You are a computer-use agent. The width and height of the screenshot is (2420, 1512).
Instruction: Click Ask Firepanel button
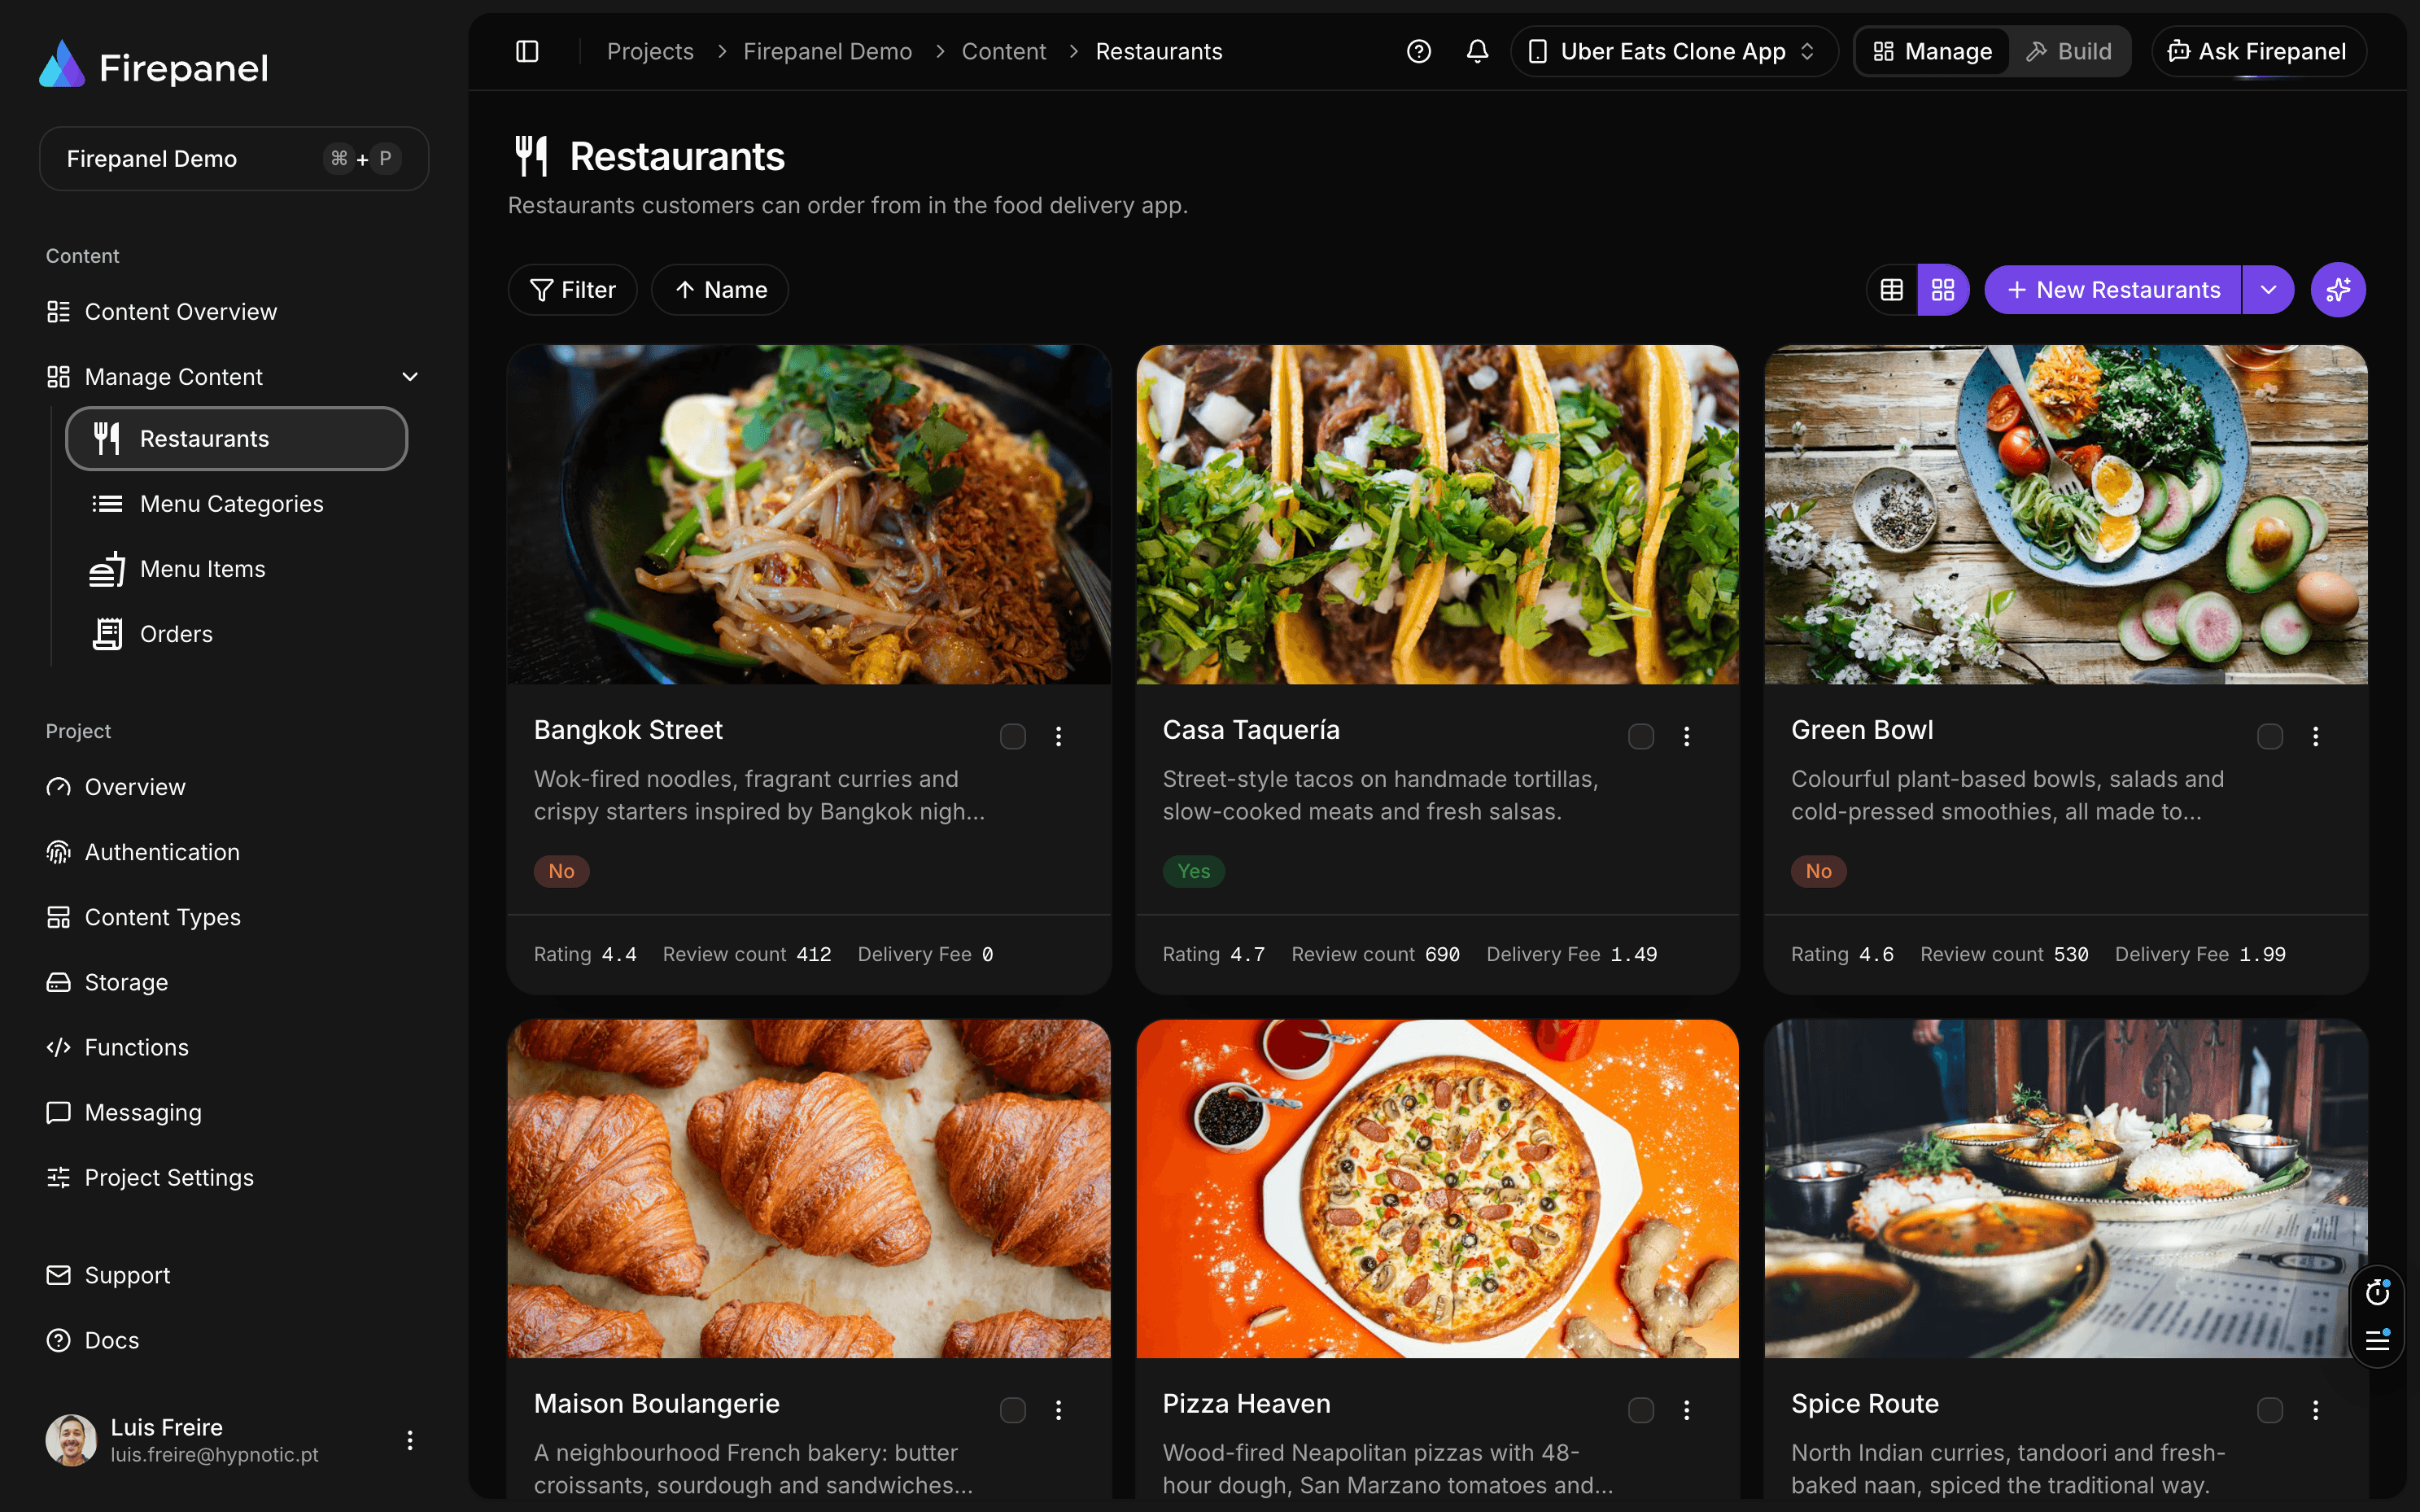point(2258,51)
